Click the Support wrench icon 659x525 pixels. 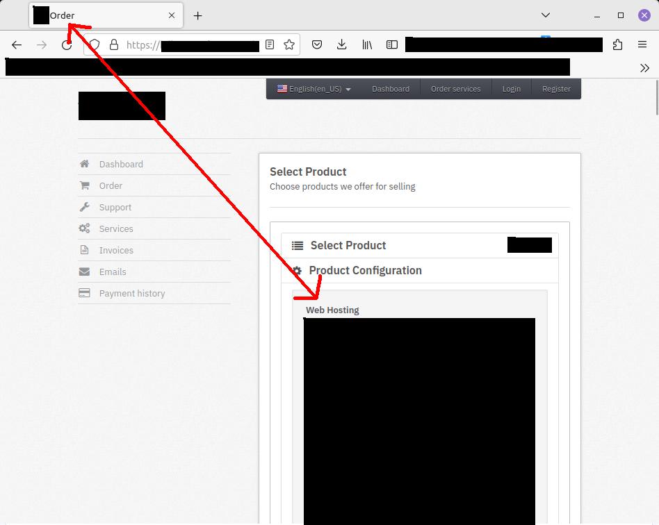(83, 207)
